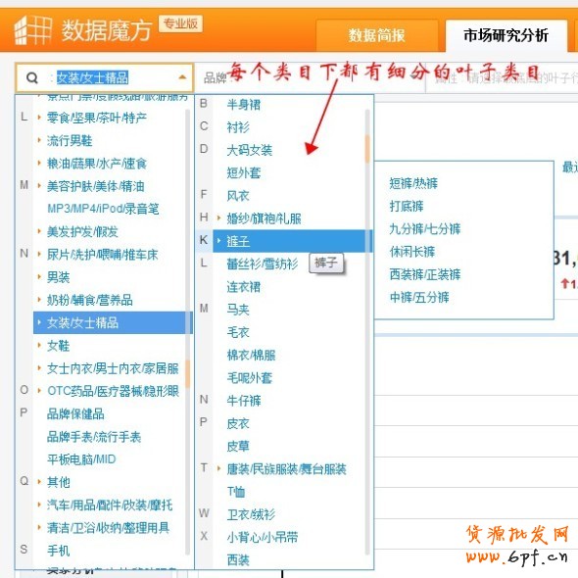Open the 市场研究分析 tab
The height and width of the screenshot is (578, 578).
[x=506, y=35]
